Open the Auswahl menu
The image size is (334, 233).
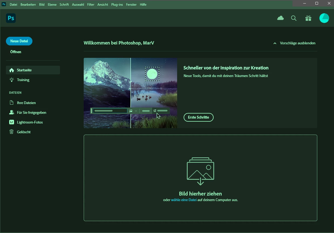click(x=78, y=5)
